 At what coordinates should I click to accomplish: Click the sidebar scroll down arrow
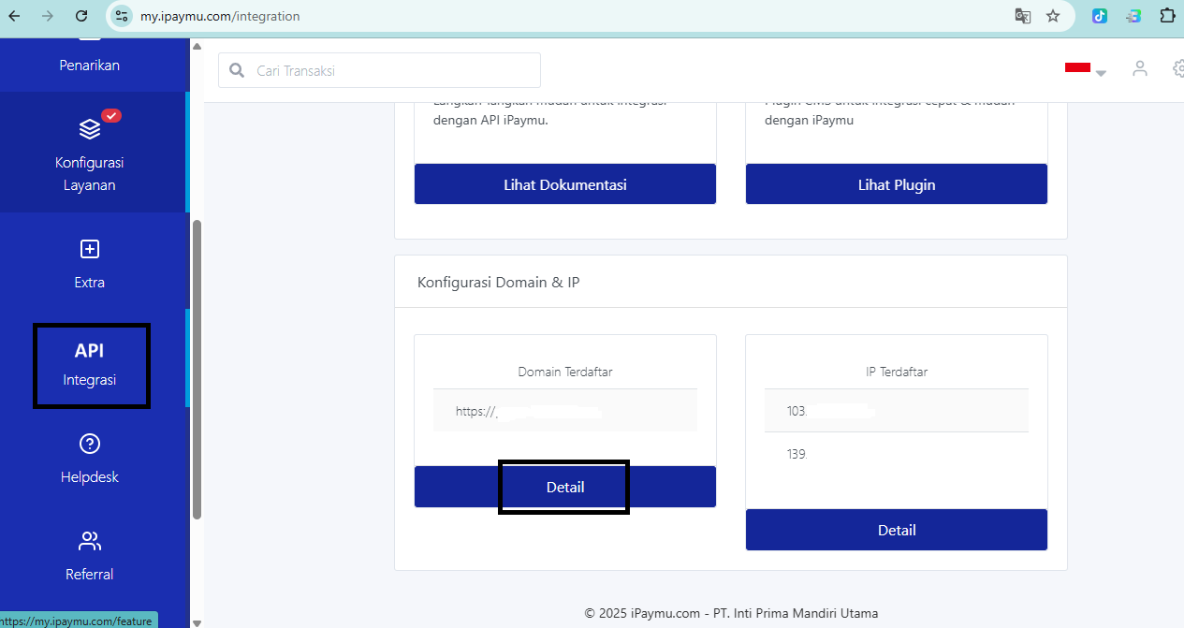point(197,621)
